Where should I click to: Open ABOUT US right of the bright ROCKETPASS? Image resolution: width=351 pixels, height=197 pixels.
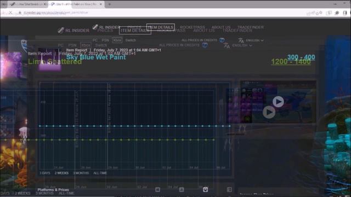pyautogui.click(x=221, y=27)
